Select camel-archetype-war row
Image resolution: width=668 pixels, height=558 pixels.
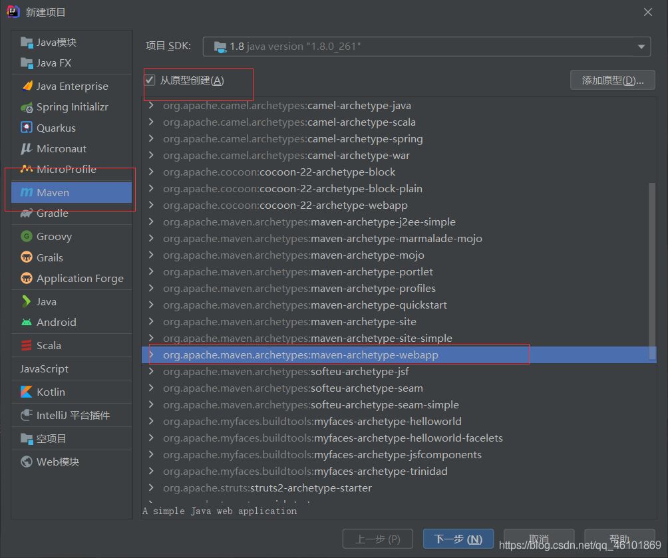(x=399, y=155)
